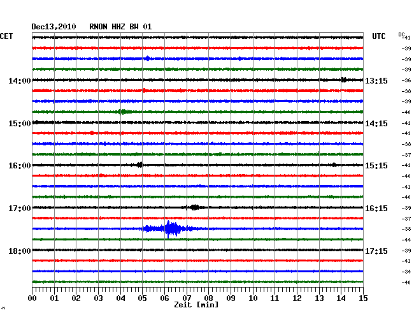Screen dimensions: 414x315
Task: Click the Zeit [min] axis title
Action: (196, 305)
